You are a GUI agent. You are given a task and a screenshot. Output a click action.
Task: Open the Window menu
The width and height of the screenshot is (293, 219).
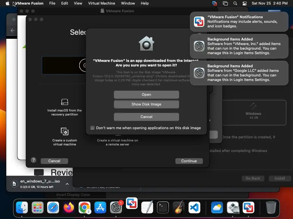point(128,3)
